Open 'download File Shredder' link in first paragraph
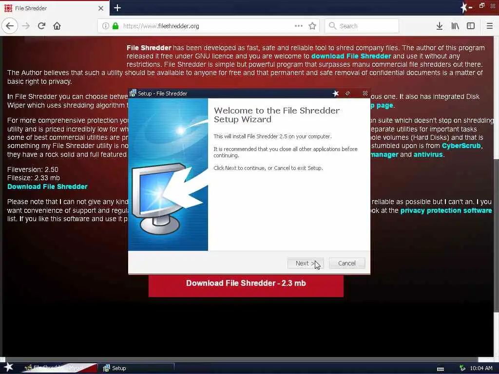The height and width of the screenshot is (374, 499). pos(351,56)
